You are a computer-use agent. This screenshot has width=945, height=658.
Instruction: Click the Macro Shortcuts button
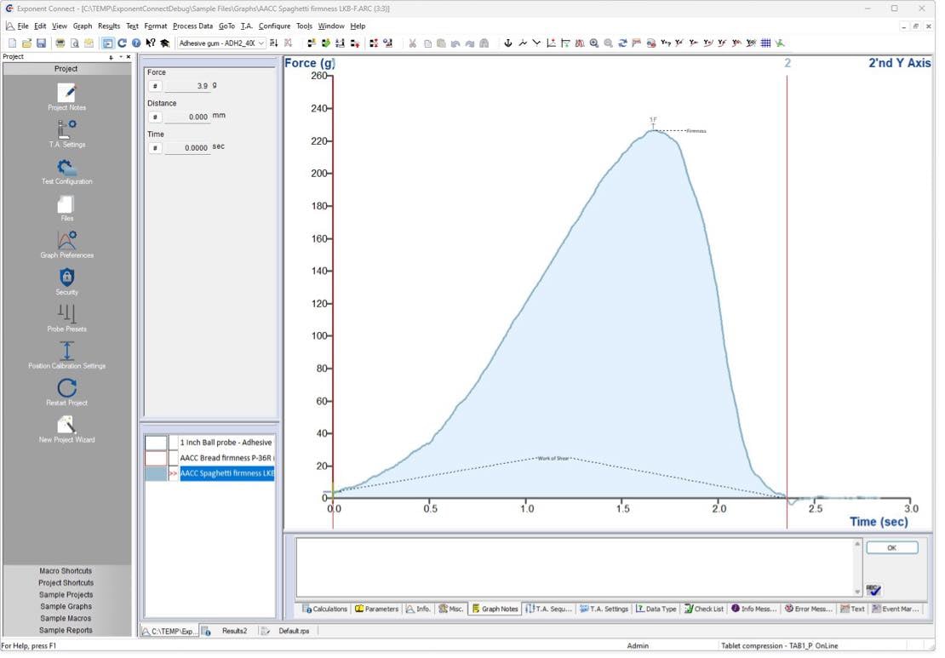66,570
